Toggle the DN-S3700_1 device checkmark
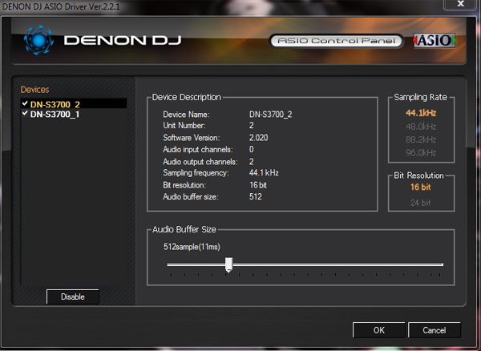Image resolution: width=481 pixels, height=351 pixels. 25,114
